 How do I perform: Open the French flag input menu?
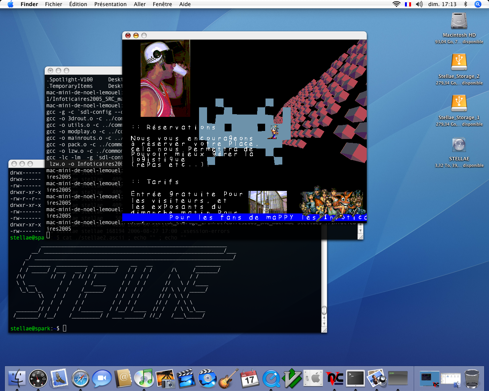[x=408, y=4]
